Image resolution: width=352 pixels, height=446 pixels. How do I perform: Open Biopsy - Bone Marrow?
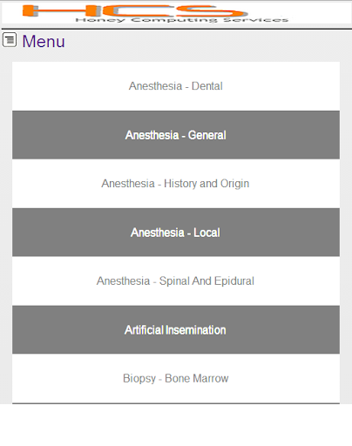tap(176, 378)
